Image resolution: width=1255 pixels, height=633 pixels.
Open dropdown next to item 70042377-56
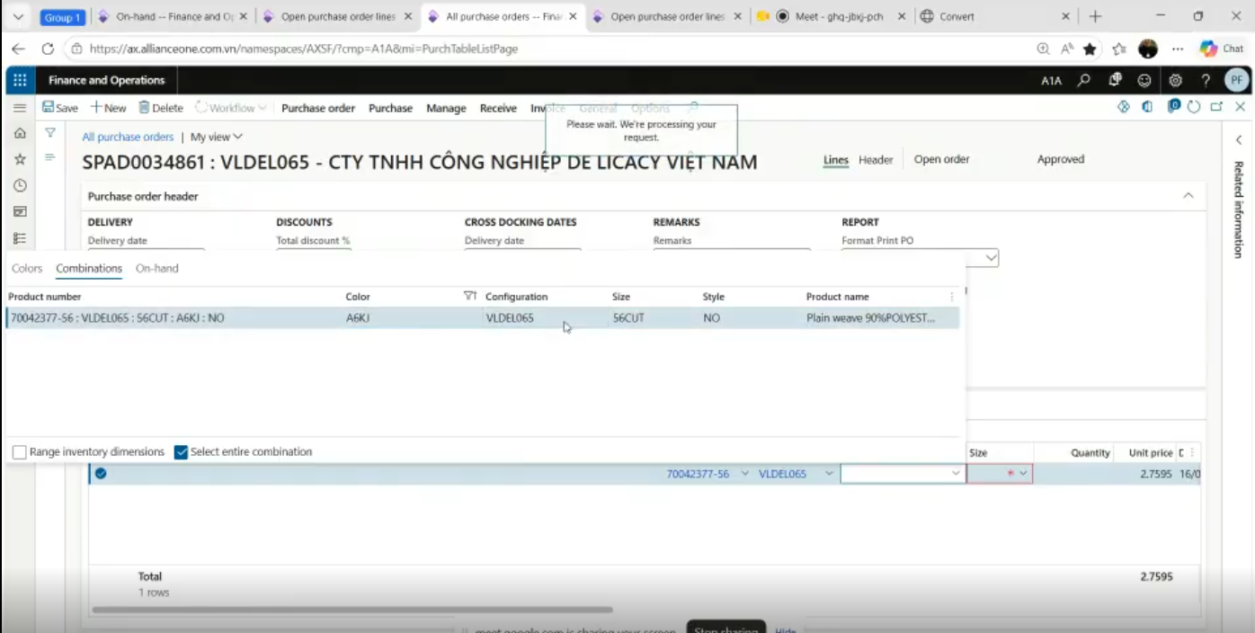pos(744,474)
